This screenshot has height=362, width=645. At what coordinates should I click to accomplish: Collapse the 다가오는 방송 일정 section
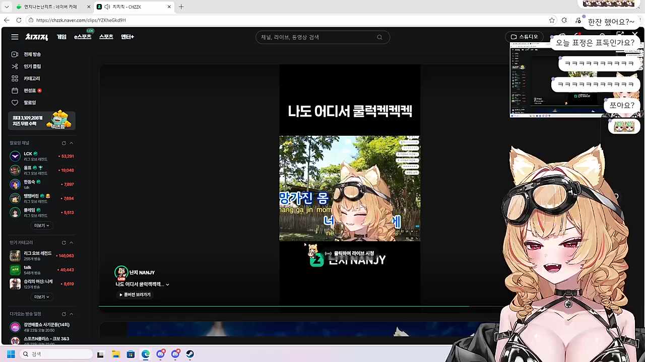point(72,314)
